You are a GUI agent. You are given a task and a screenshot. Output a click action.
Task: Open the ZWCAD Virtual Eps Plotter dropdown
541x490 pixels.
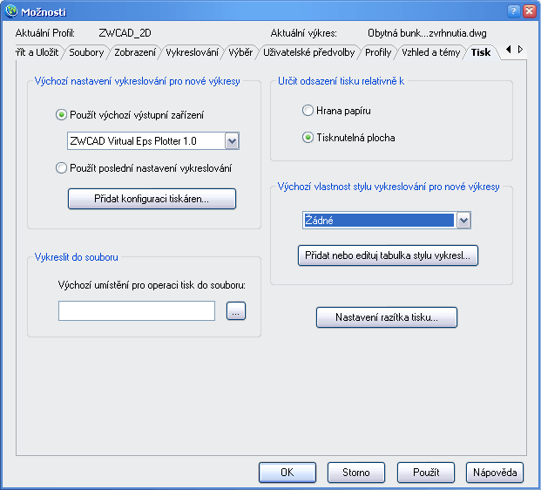coord(231,141)
